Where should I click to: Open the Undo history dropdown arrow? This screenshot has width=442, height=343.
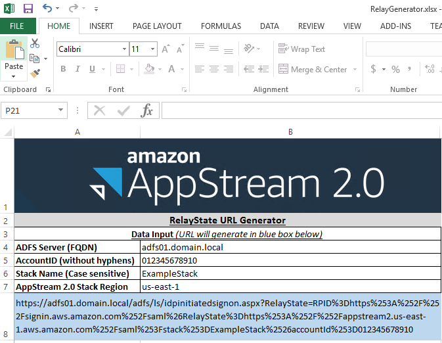tap(58, 9)
